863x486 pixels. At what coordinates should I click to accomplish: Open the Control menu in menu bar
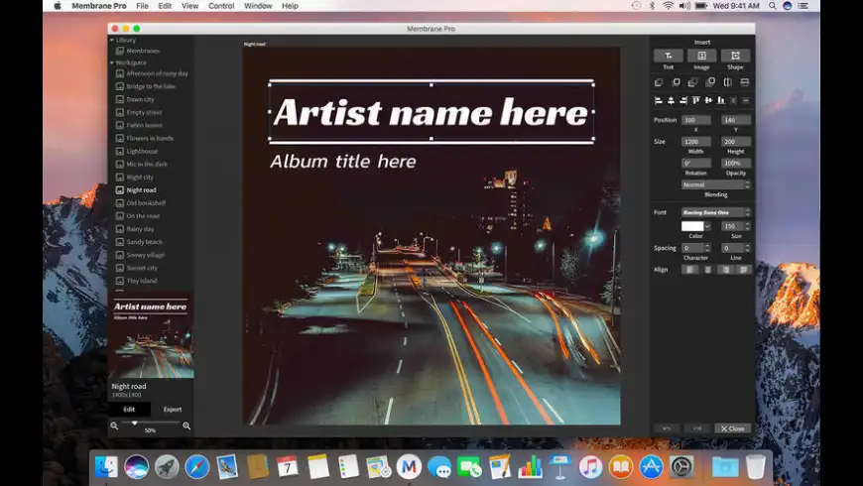[x=221, y=6]
